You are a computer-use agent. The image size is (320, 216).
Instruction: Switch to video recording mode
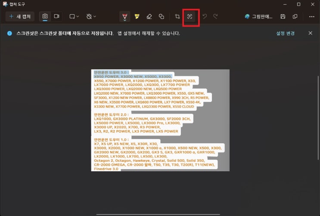tap(56, 16)
